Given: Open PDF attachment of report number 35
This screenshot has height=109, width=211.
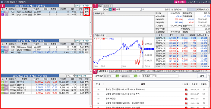Looking at the screenshot, I should pos(186,90).
